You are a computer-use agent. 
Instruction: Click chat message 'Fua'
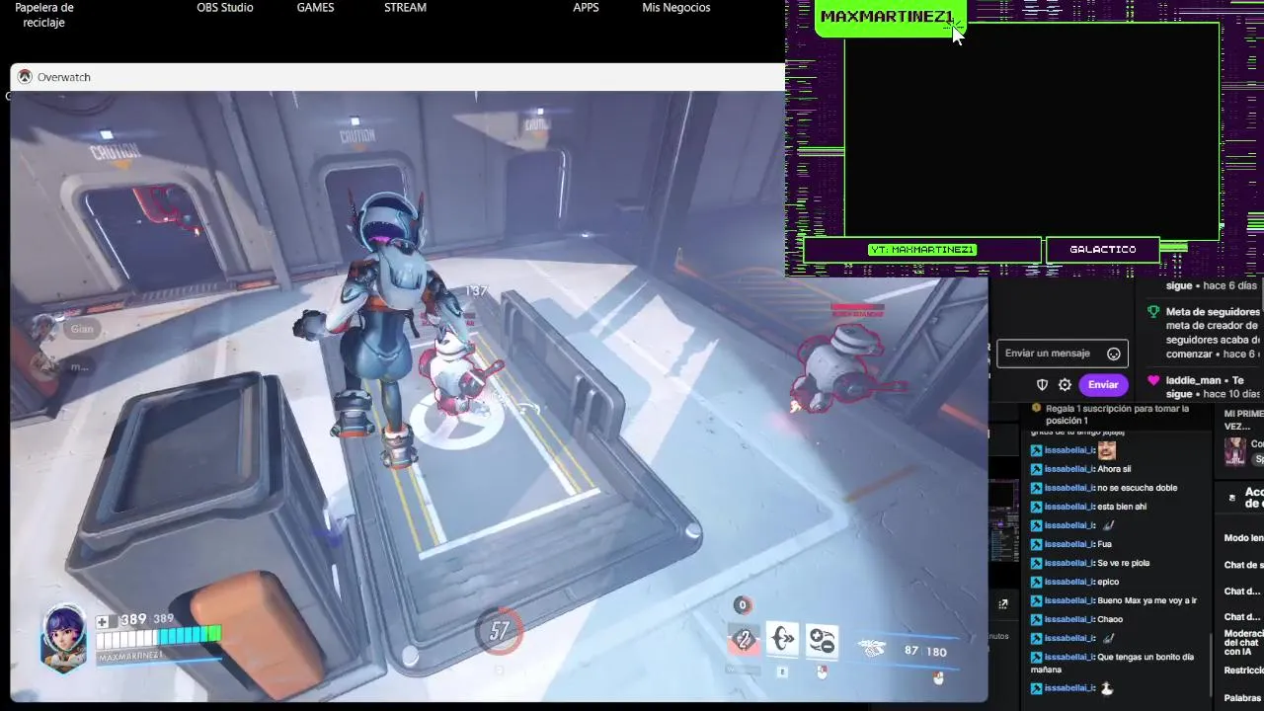(1104, 544)
